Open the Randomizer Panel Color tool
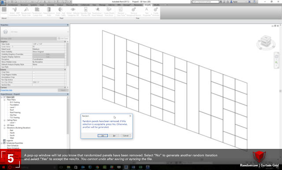The height and width of the screenshot is (170, 282). (26, 12)
